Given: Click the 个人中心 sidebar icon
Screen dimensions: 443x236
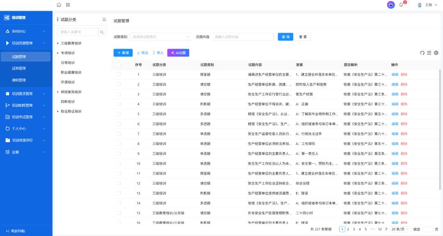Looking at the screenshot, I should point(7,129).
